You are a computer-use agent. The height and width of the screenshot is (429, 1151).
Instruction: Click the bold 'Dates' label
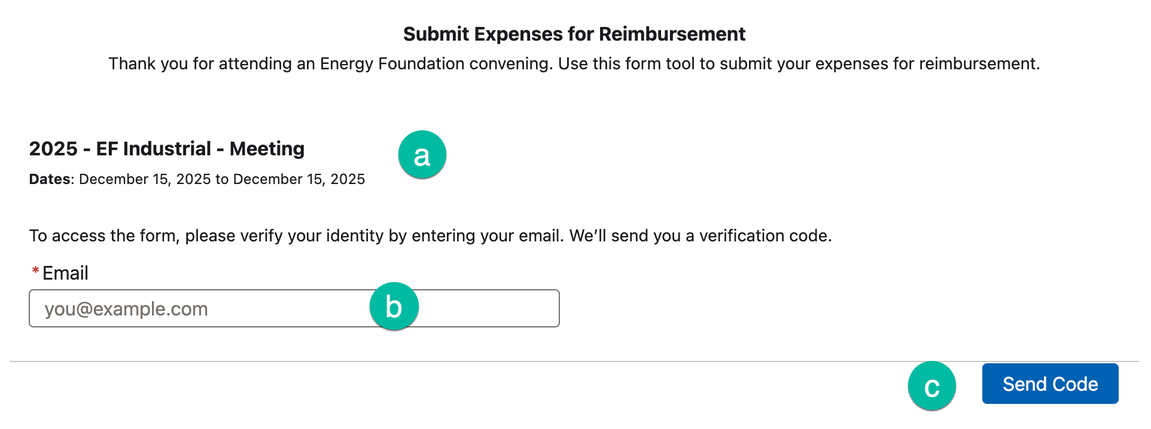(50, 179)
